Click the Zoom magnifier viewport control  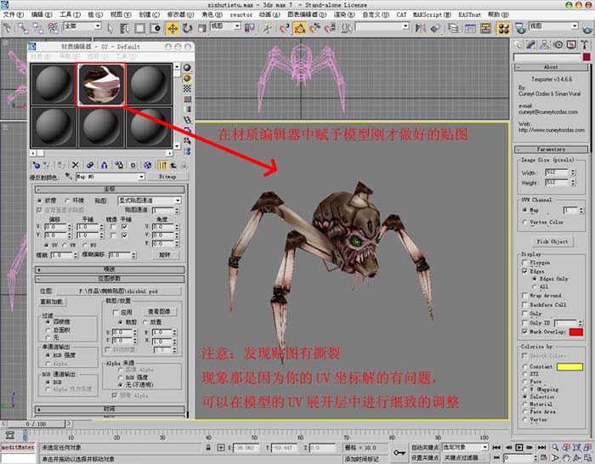555,447
